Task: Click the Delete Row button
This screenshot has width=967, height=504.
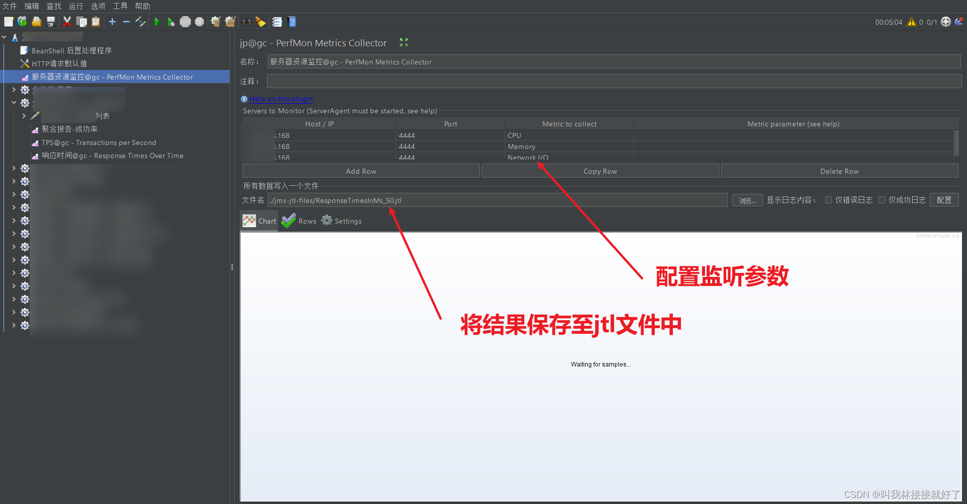Action: [840, 171]
